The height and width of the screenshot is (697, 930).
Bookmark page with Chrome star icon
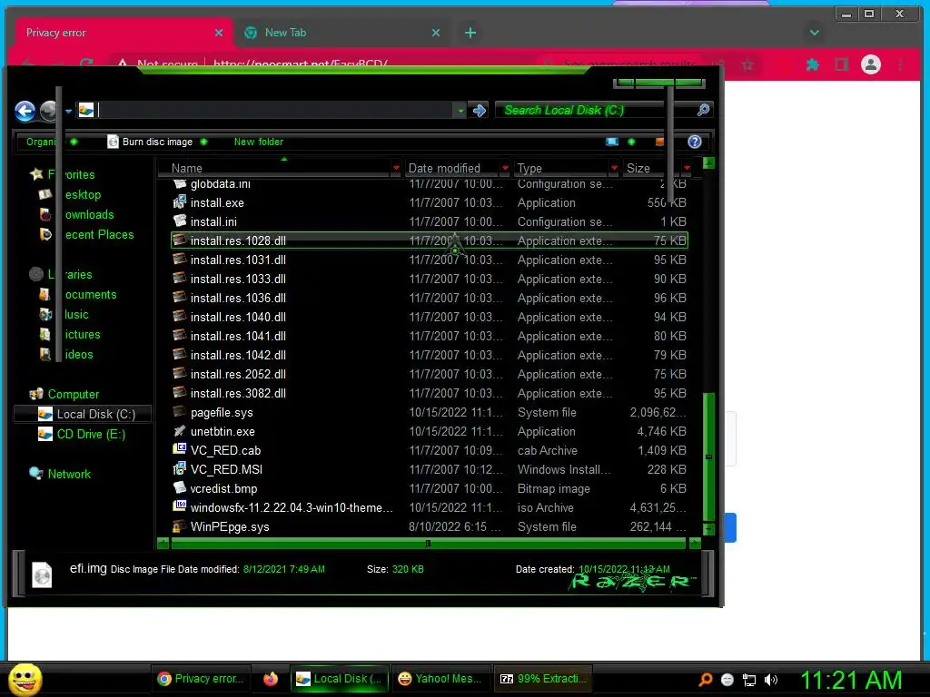point(747,64)
